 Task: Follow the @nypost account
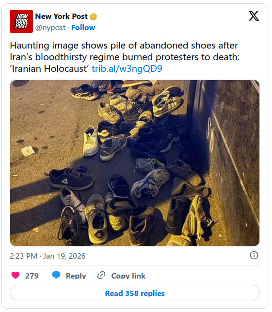point(83,28)
